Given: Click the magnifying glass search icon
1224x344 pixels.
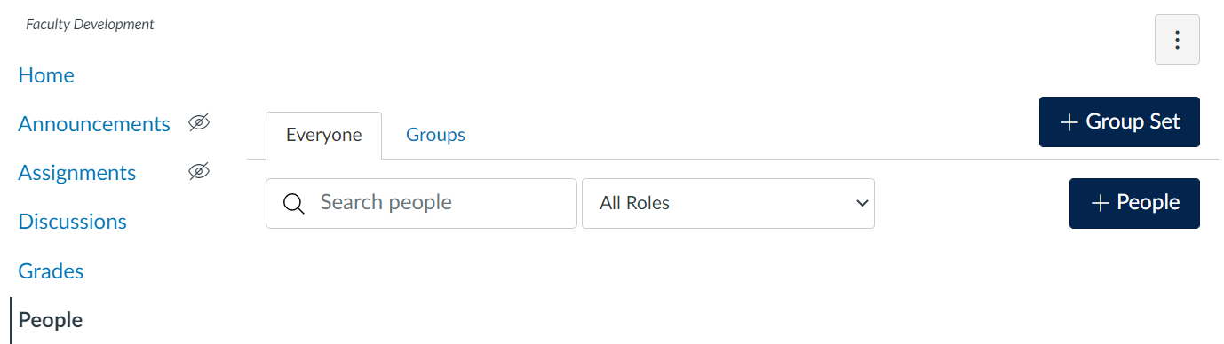Looking at the screenshot, I should click(x=294, y=204).
